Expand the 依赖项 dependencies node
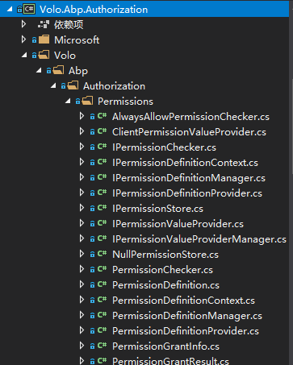 pyautogui.click(x=23, y=24)
